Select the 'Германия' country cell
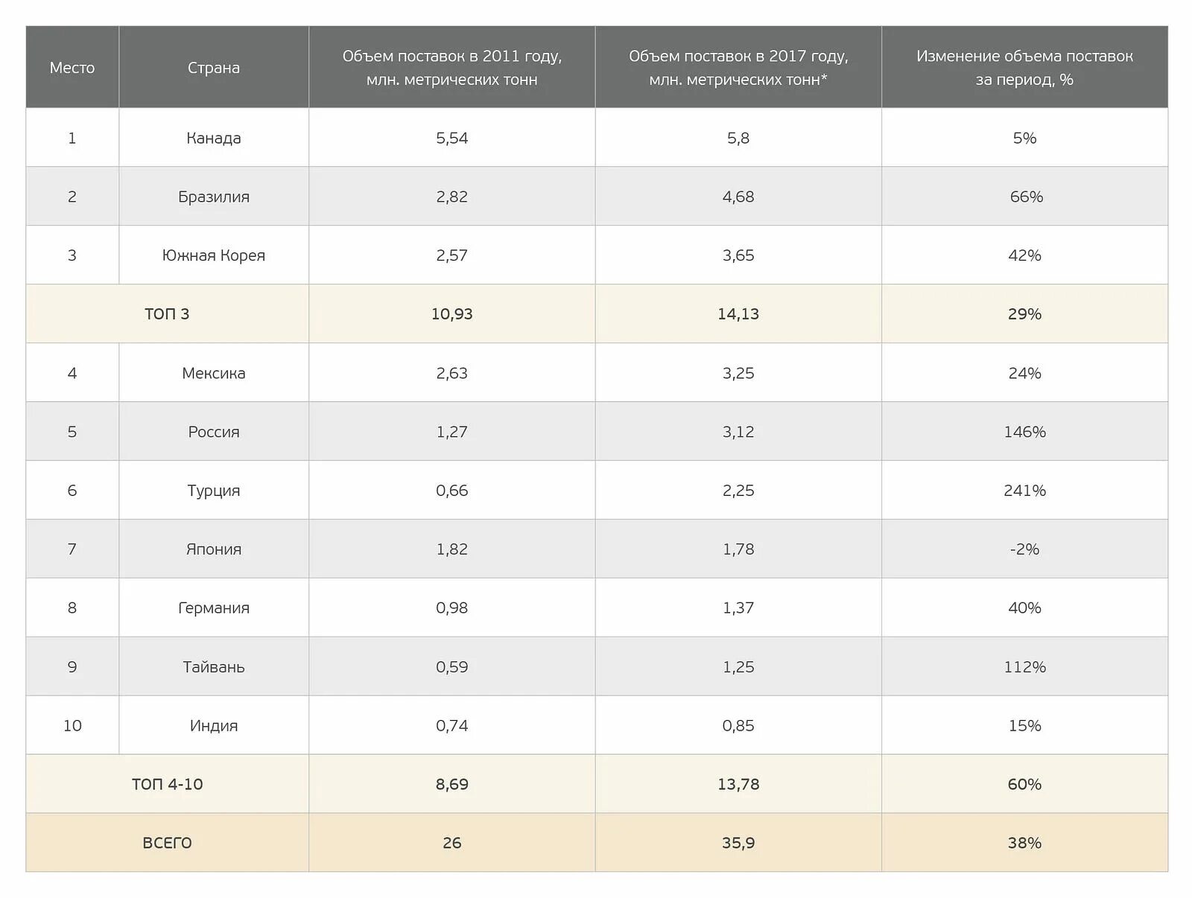This screenshot has width=1192, height=898. 214,608
